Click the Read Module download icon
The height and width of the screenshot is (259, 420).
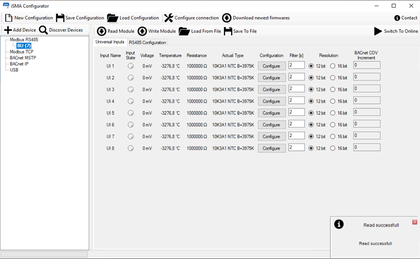click(x=101, y=32)
